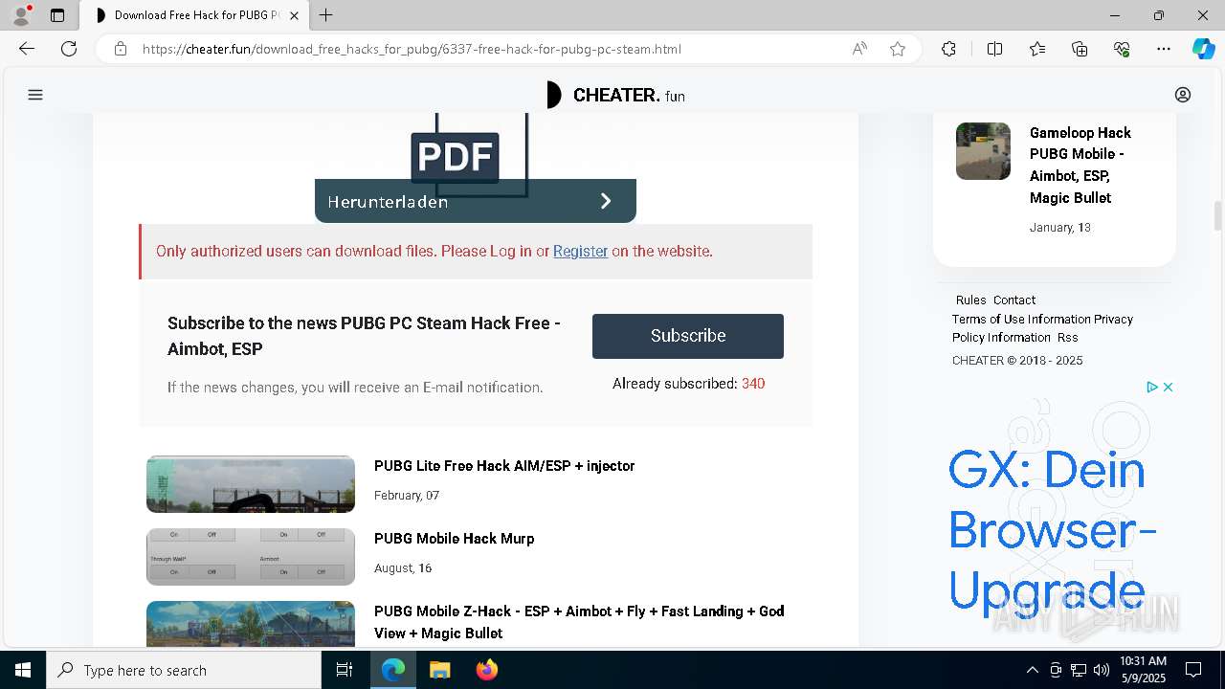Open Browser essentials icon
The height and width of the screenshot is (689, 1225).
tap(1122, 49)
